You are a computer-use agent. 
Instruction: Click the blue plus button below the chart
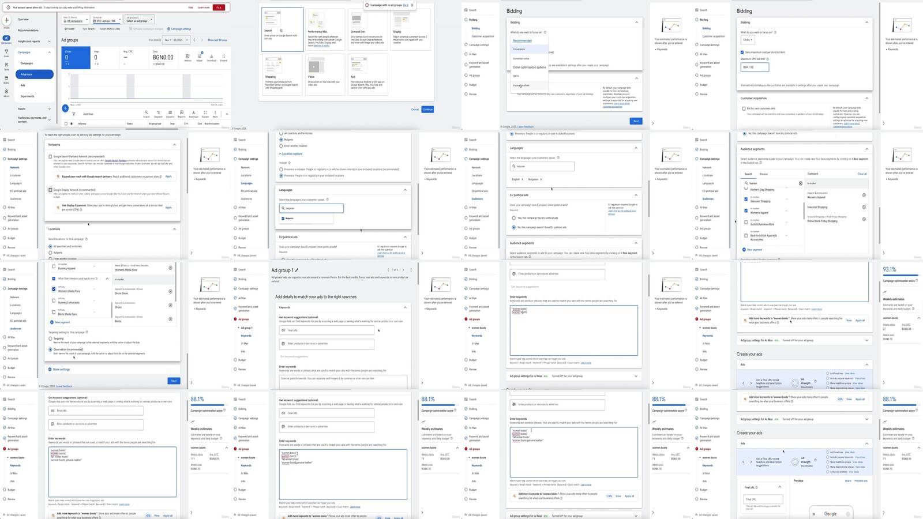click(x=65, y=108)
